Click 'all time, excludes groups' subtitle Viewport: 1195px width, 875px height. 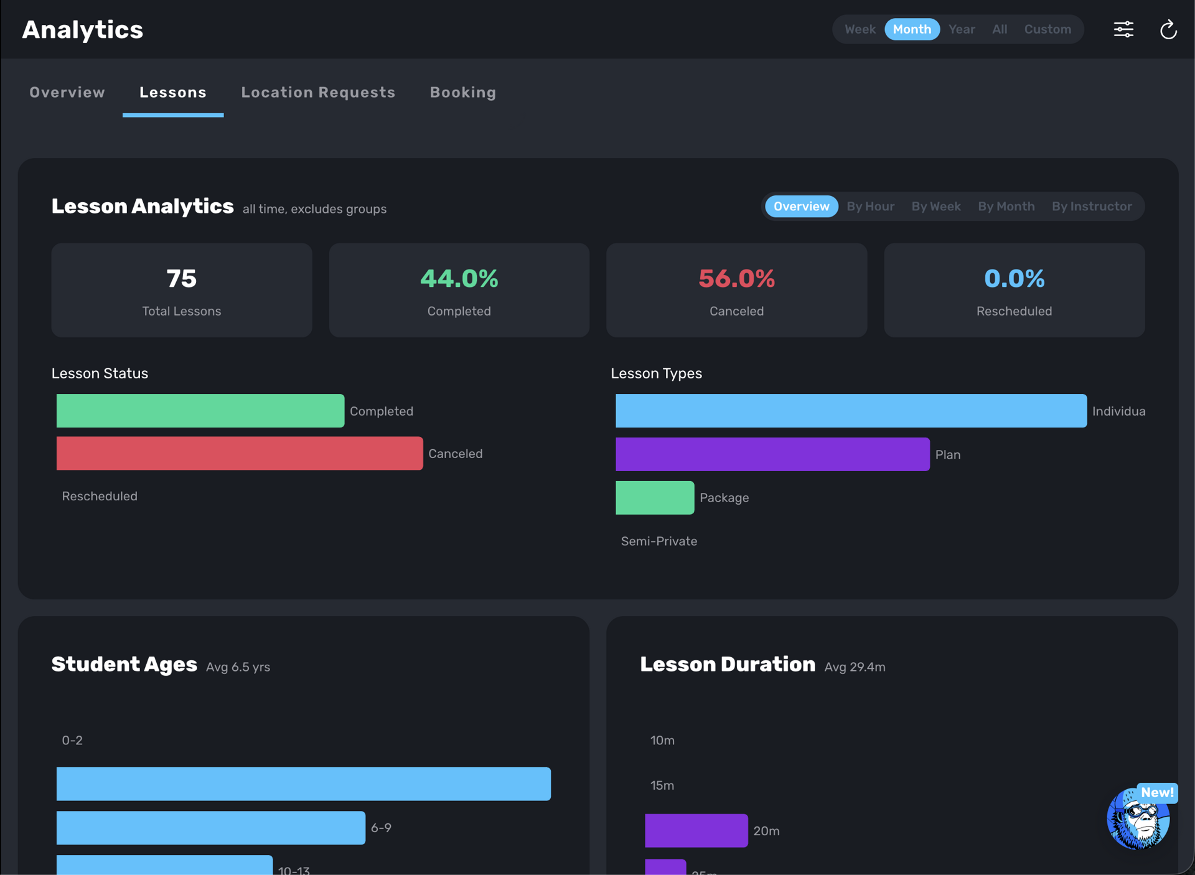[x=314, y=209]
